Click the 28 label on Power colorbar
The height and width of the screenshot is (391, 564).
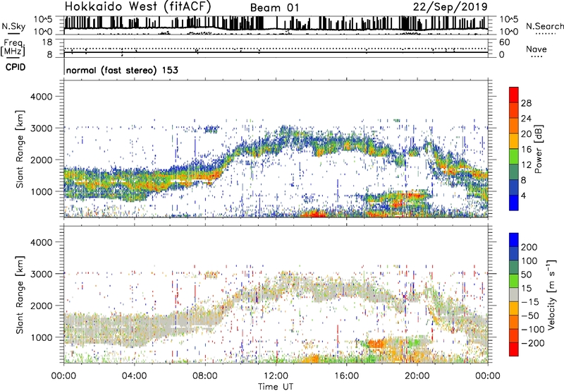tap(526, 103)
